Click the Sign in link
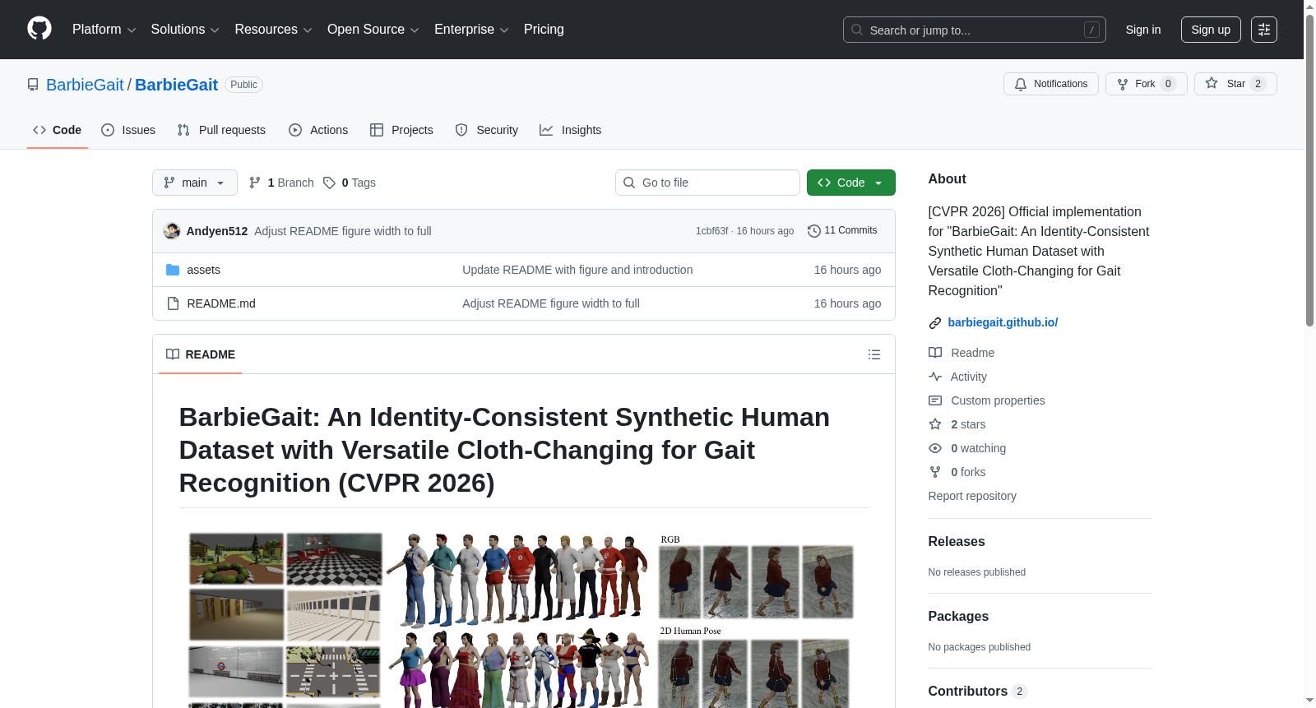 pyautogui.click(x=1143, y=30)
